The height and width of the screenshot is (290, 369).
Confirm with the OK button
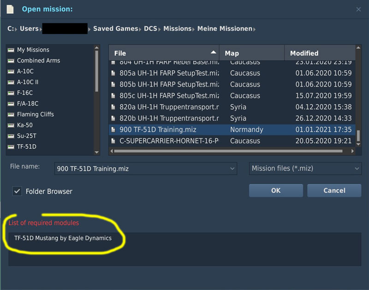point(276,191)
